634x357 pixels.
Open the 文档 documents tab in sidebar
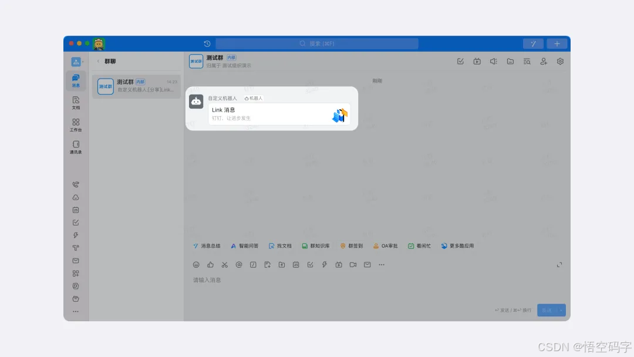point(76,103)
